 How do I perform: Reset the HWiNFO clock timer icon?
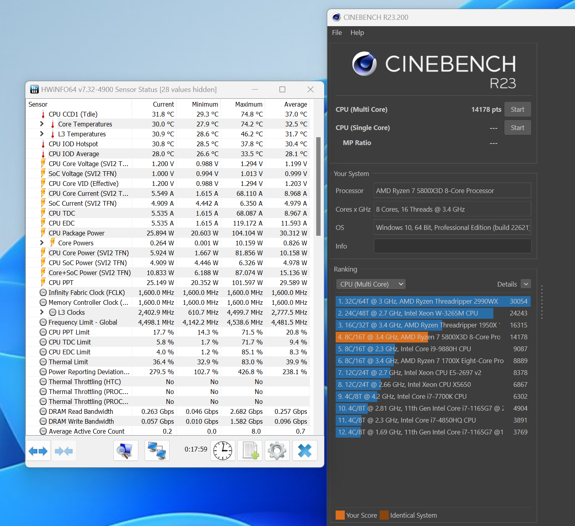[223, 451]
